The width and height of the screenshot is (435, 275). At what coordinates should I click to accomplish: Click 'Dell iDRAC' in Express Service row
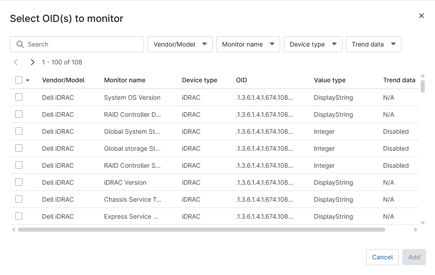pyautogui.click(x=58, y=216)
